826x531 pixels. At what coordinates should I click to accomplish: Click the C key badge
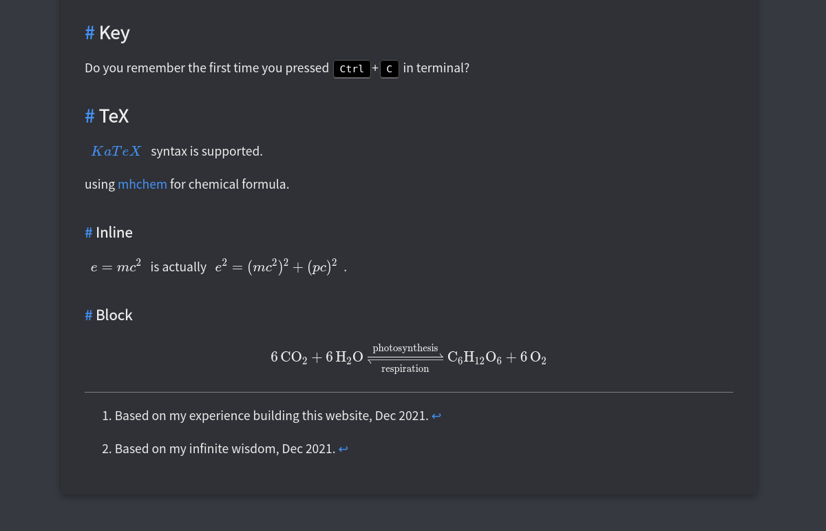pyautogui.click(x=390, y=69)
